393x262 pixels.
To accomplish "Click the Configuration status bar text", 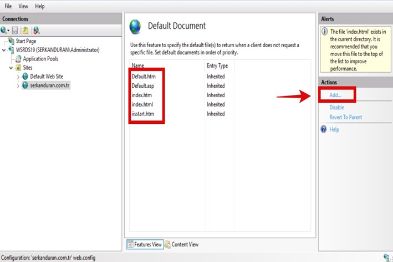I will [x=48, y=258].
